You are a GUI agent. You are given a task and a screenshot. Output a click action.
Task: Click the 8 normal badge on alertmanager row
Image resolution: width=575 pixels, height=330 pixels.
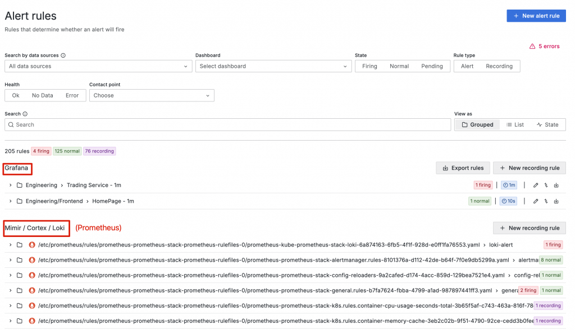pyautogui.click(x=551, y=260)
